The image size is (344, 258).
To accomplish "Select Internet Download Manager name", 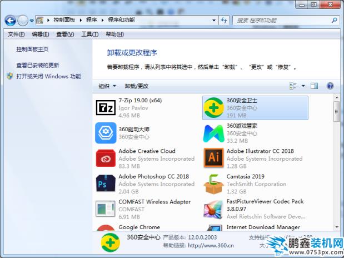I will click(263, 227).
